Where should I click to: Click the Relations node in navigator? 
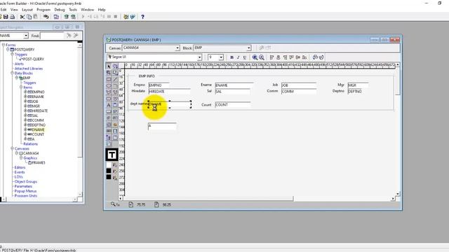click(x=30, y=143)
